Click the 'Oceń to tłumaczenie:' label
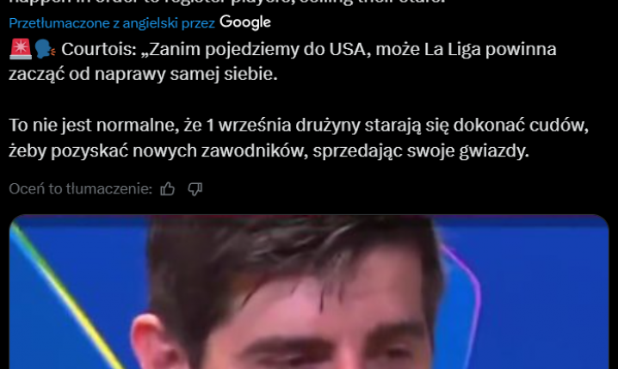 tap(80, 189)
